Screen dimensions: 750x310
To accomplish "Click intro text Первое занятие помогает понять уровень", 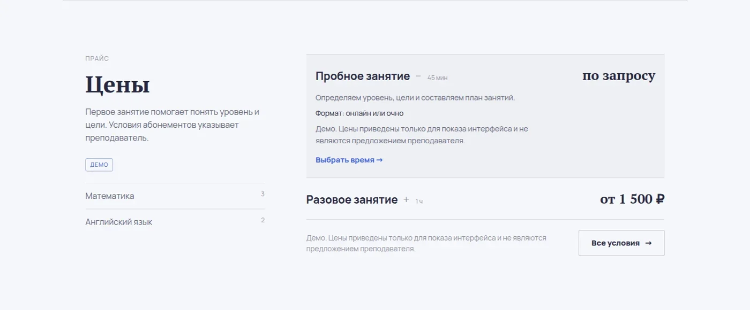I will (172, 125).
